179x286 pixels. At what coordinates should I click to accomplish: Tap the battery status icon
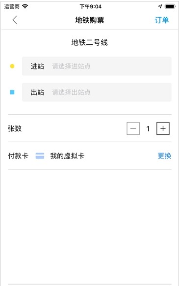coord(170,6)
